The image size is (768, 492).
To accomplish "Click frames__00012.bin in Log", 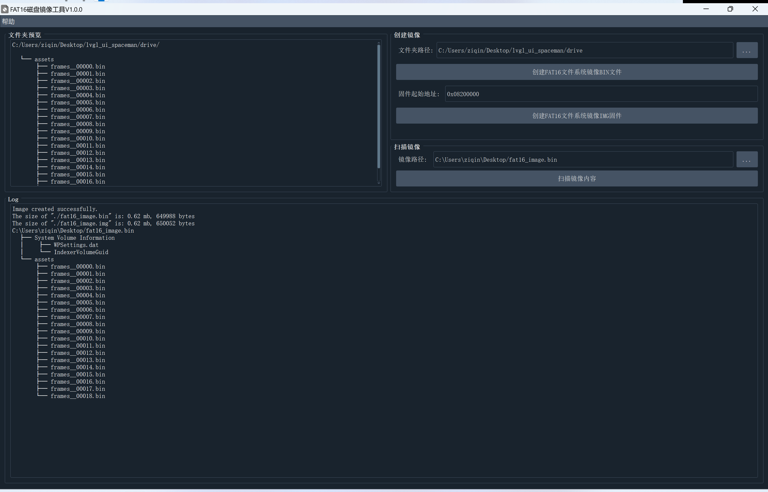I will point(78,353).
